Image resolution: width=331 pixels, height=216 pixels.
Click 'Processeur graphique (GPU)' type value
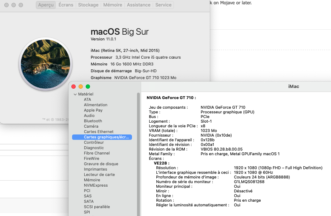click(x=227, y=112)
